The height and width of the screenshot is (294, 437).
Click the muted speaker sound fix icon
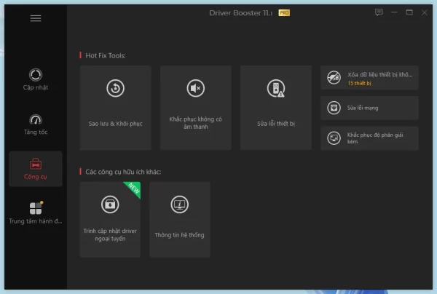click(x=196, y=88)
